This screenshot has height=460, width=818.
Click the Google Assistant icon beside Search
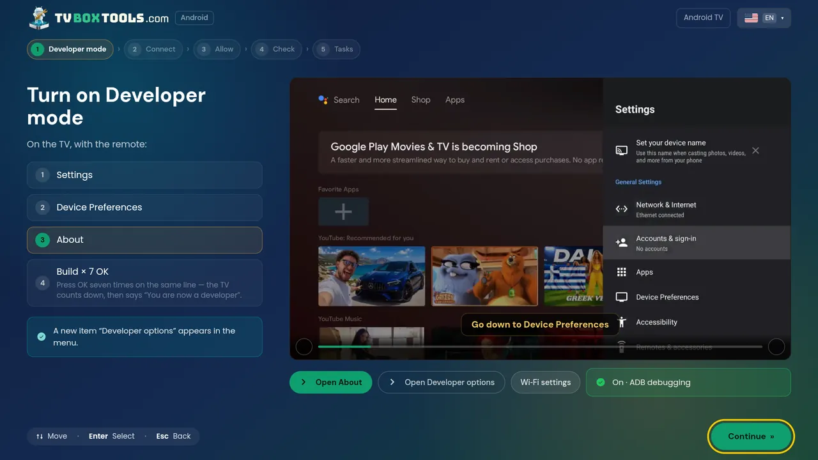coord(323,100)
